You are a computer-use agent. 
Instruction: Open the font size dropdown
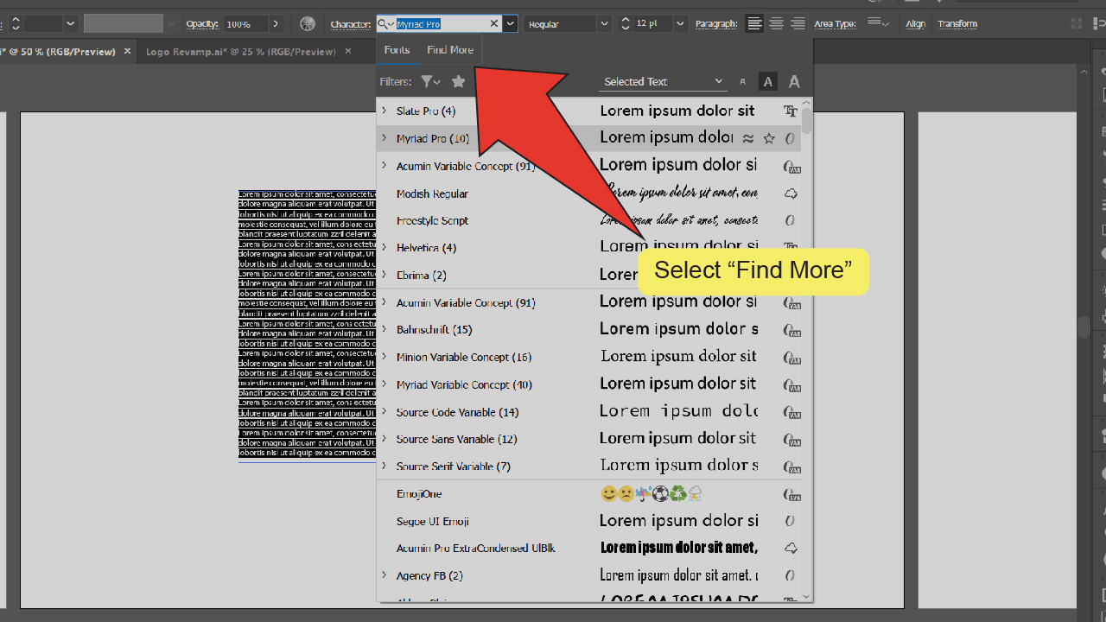681,24
